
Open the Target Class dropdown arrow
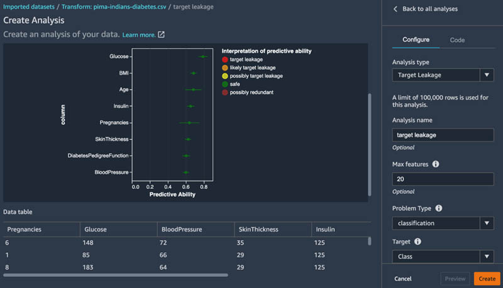[487, 257]
